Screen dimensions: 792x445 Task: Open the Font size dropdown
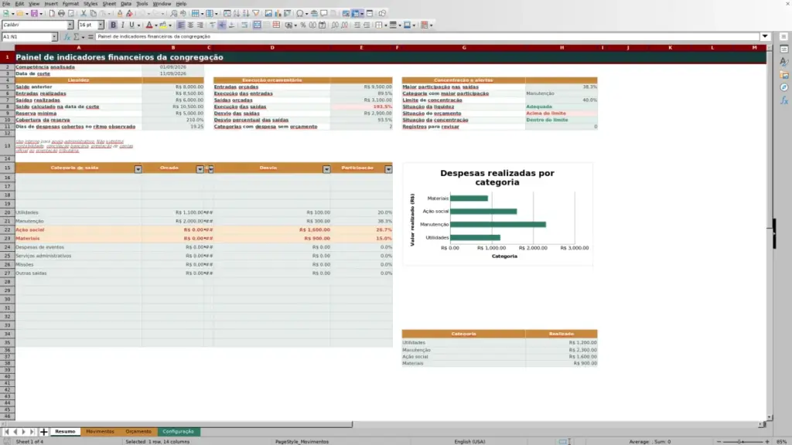pos(101,25)
